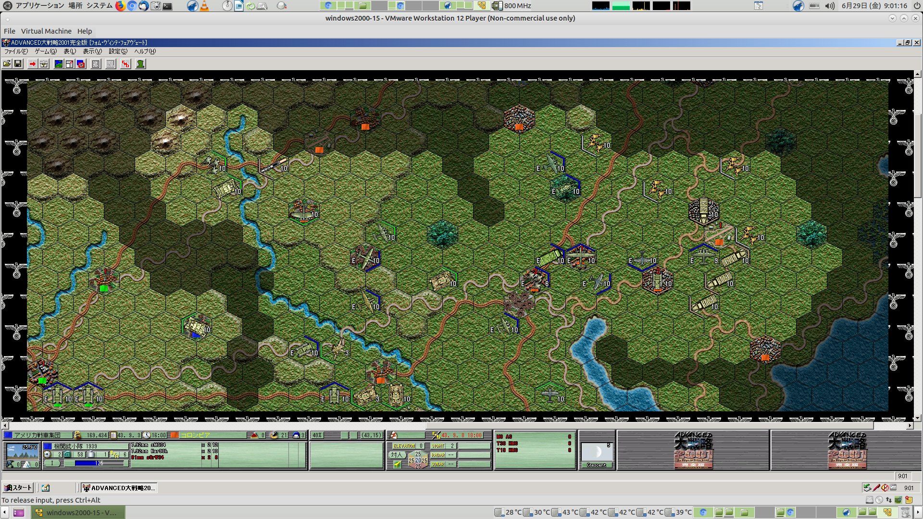Click the vertical scrollbar down arrow

(918, 418)
